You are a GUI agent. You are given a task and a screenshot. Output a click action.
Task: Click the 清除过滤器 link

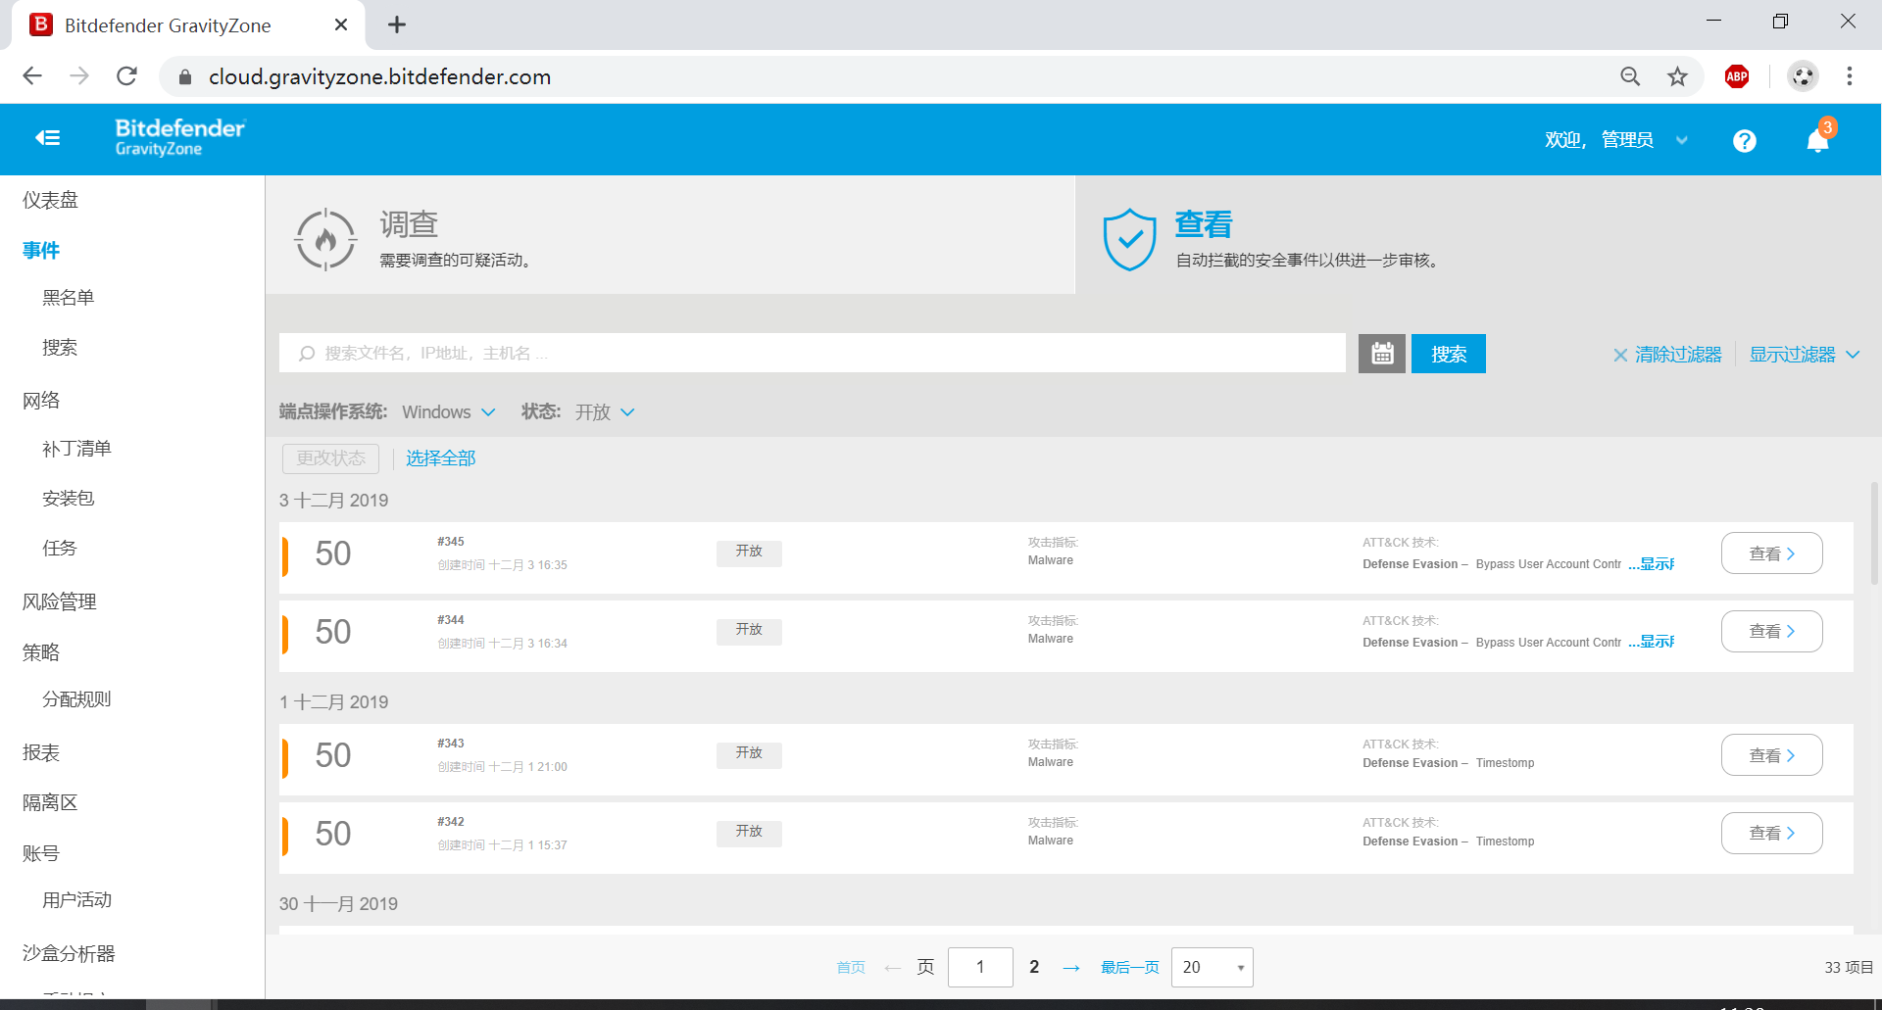tap(1678, 355)
